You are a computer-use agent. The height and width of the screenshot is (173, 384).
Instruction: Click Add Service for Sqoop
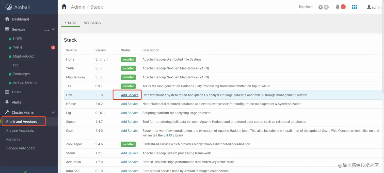pos(130,122)
